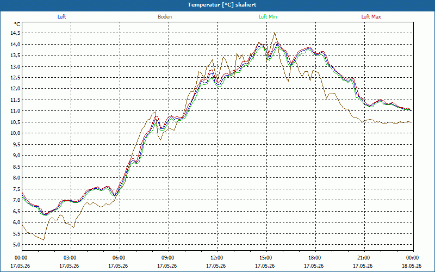Viewport: 435px width, 272px height.
Task: Click the 03:00 time axis label
Action: coord(71,258)
